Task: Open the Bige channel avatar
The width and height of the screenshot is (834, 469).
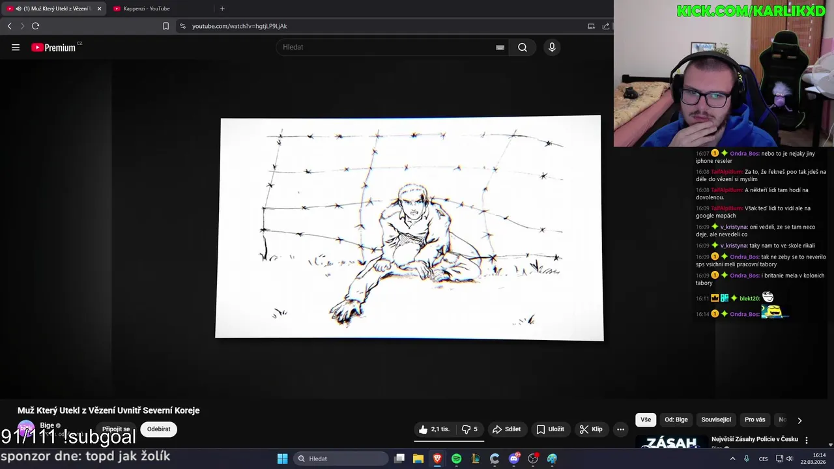Action: coord(26,429)
